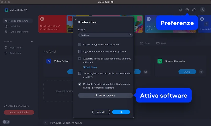Uncheck Mostra la finestra Video Suite 26
211x126 pixels.
coord(80,84)
